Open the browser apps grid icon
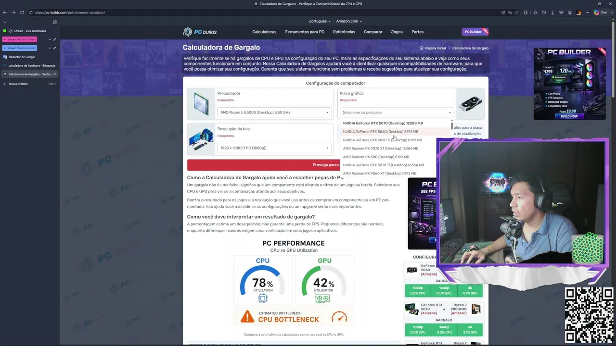The image size is (616, 346). 503,12
